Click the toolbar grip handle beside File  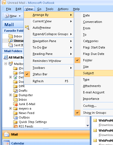click(x=3, y=9)
